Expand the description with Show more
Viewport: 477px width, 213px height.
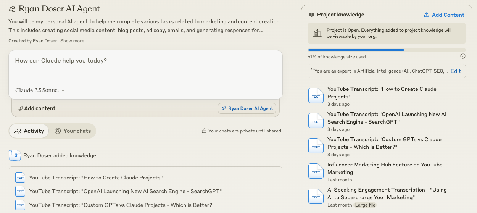click(x=72, y=41)
